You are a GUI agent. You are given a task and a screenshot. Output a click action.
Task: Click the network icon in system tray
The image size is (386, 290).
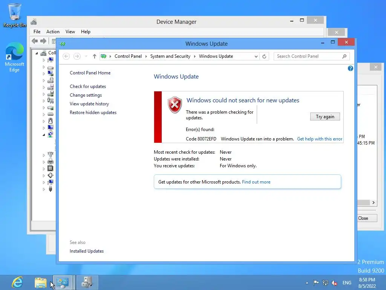pyautogui.click(x=325, y=282)
